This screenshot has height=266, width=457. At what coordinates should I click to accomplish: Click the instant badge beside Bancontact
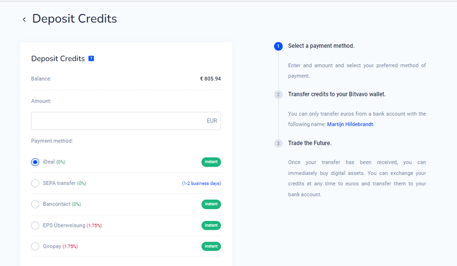click(x=211, y=204)
